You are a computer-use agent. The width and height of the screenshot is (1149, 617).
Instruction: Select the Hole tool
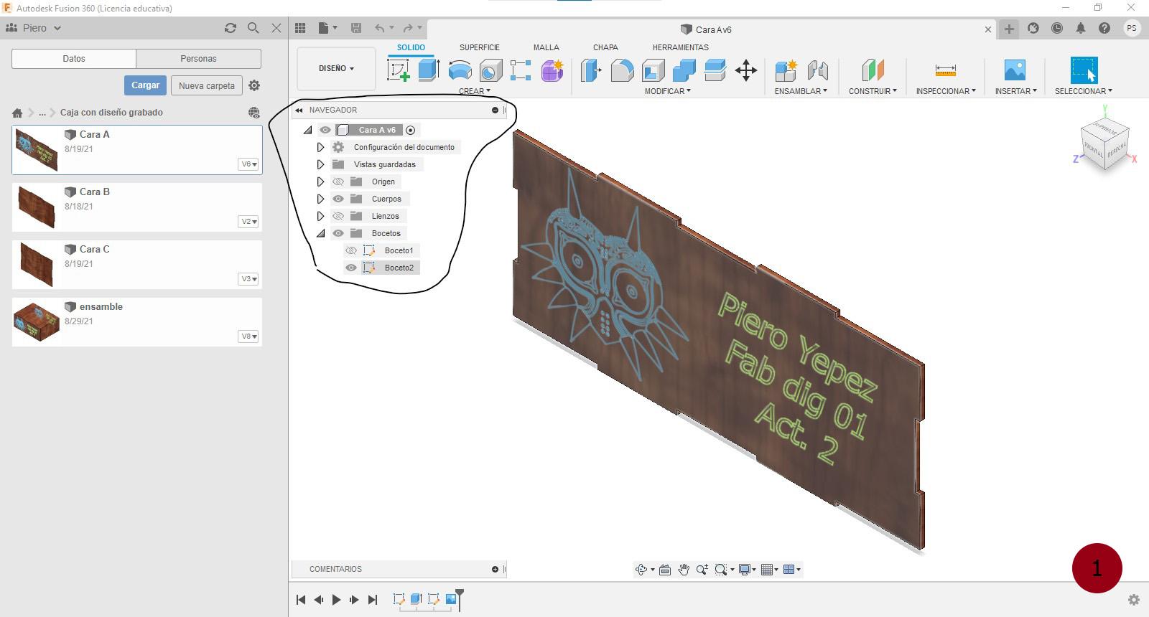coord(490,70)
